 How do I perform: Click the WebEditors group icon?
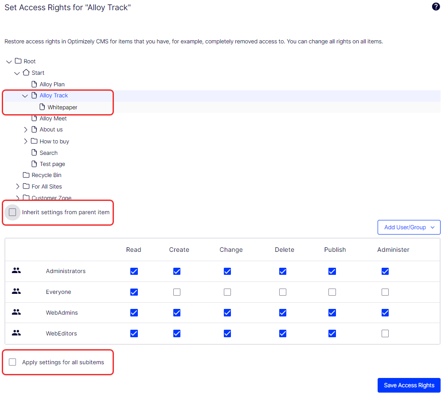[x=16, y=333]
